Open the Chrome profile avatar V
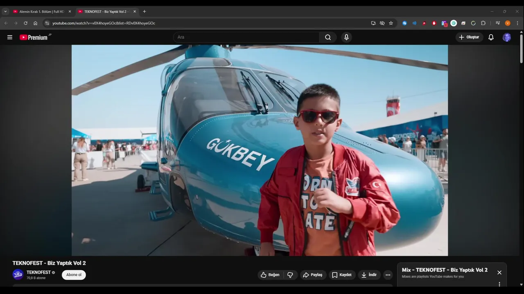524x294 pixels. [508, 23]
